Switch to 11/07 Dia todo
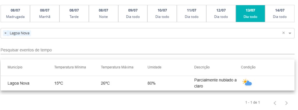Screen dimensions: 298x110 191,13
